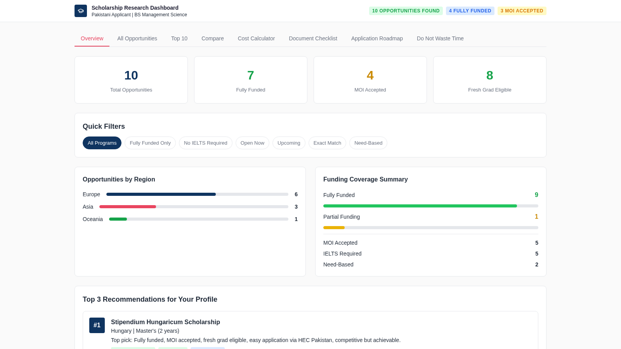Click the Europe region progress bar

point(197,194)
